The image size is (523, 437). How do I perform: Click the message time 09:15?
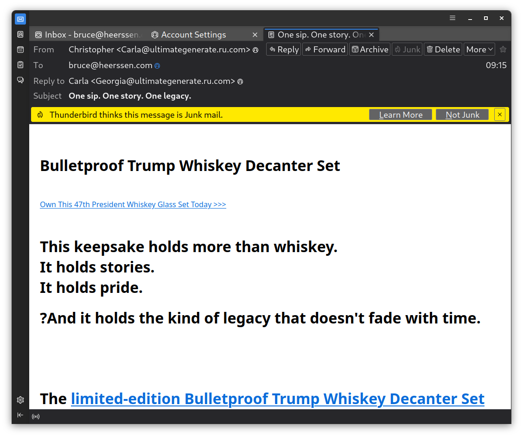[496, 65]
